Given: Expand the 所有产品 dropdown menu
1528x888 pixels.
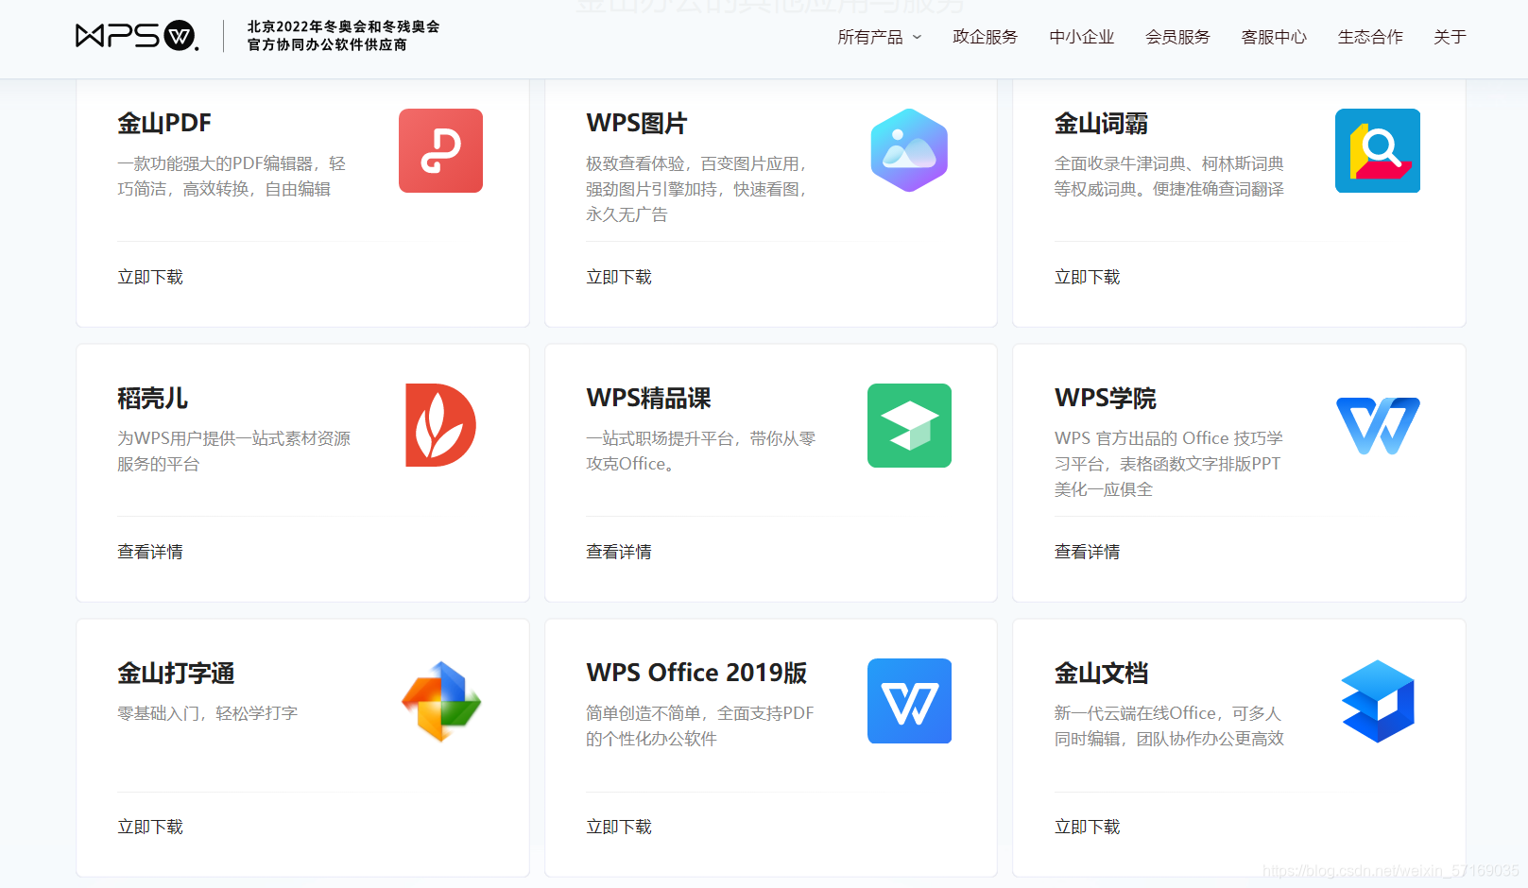Looking at the screenshot, I should (x=879, y=37).
